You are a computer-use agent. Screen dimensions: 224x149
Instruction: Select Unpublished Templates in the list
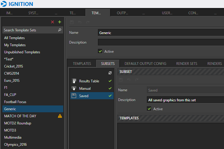(33, 52)
